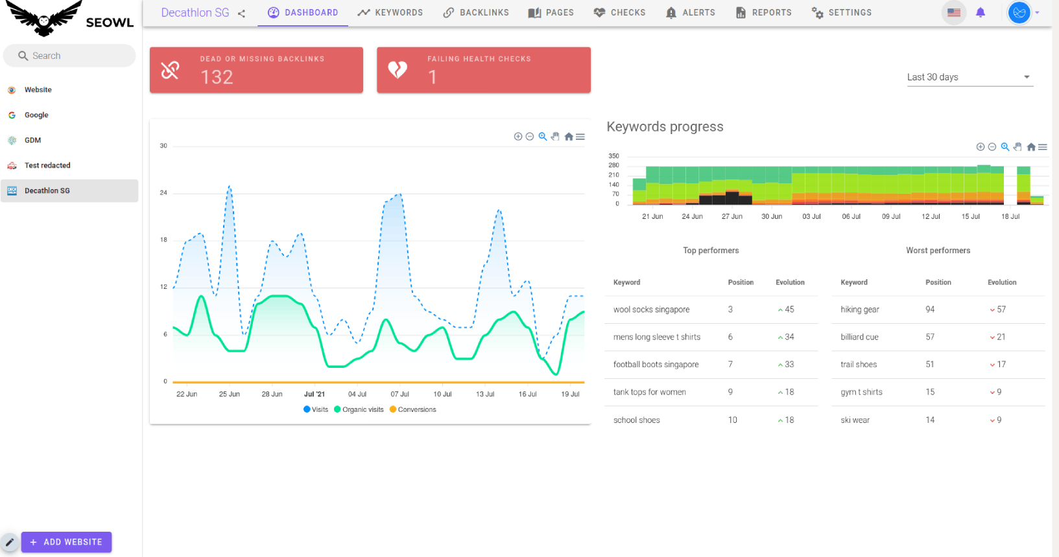Zoom out on Keywords progress chart
Screen dimensions: 1059x557
click(x=992, y=147)
